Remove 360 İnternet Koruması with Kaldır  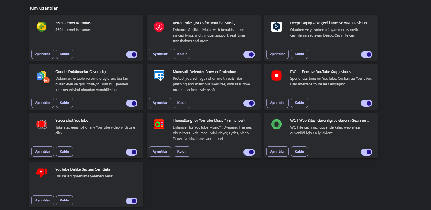pos(64,54)
